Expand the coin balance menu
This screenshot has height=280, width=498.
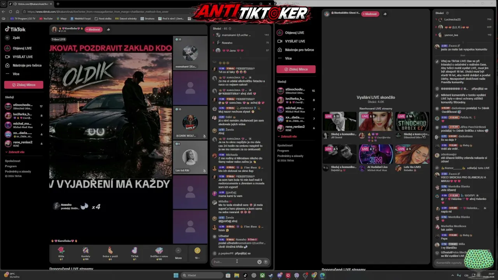pos(197,253)
